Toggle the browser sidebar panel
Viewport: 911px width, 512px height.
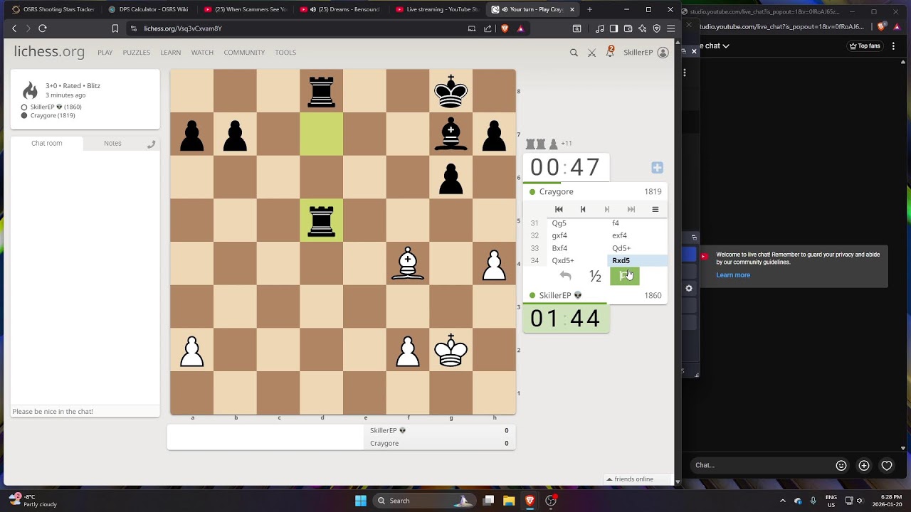click(x=614, y=28)
